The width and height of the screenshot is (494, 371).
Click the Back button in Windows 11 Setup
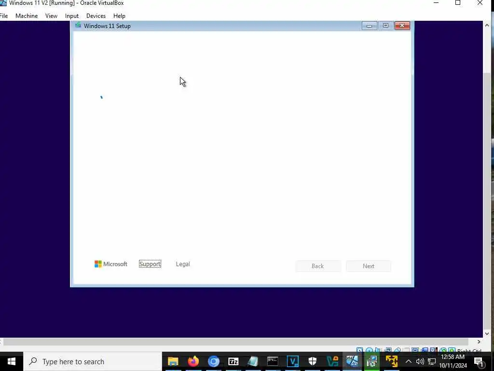coord(317,266)
